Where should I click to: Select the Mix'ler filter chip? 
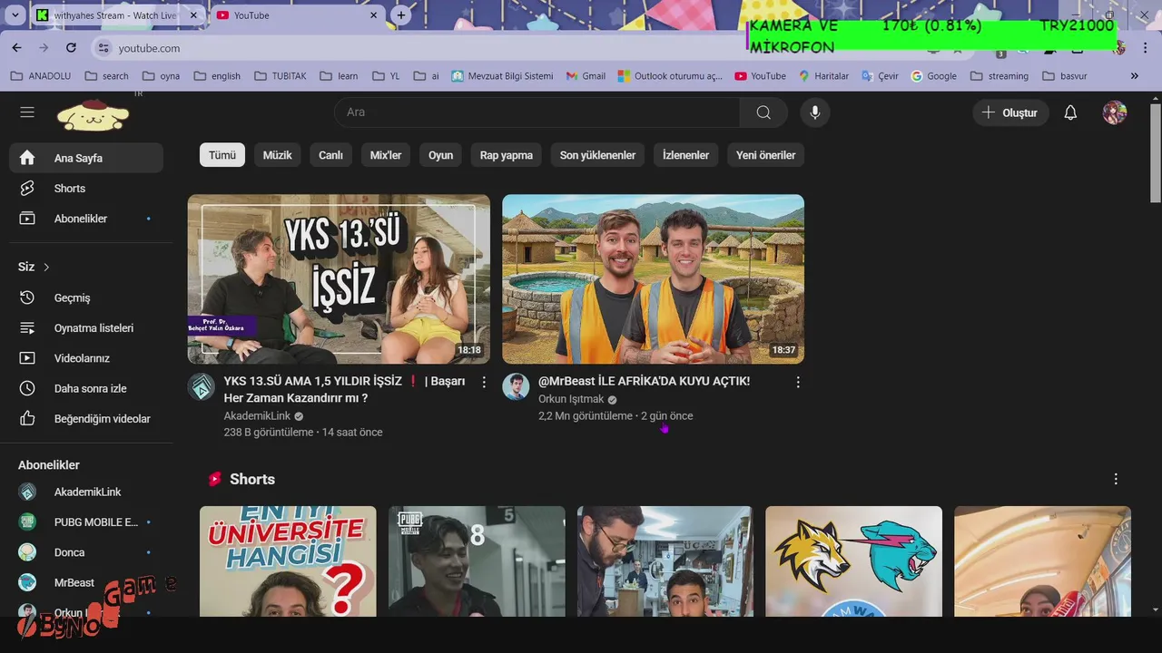coord(386,155)
